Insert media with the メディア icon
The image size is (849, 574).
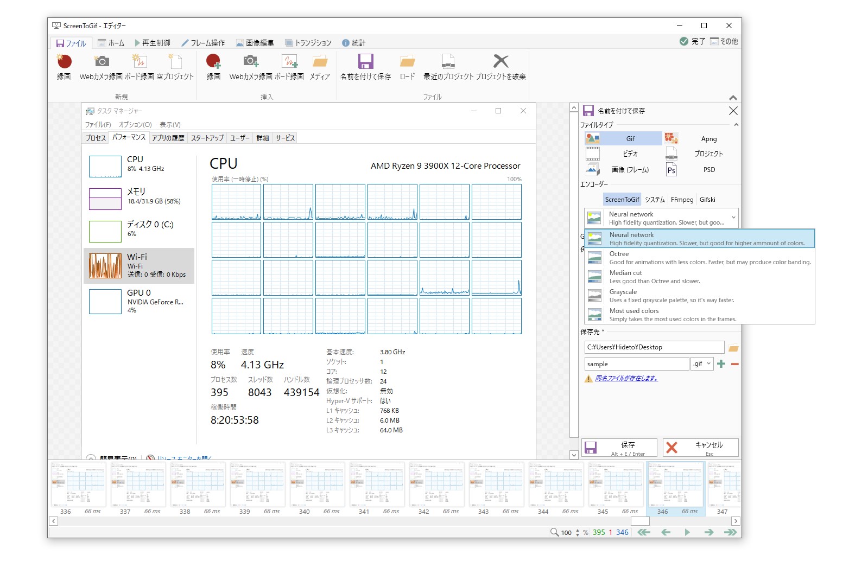point(320,67)
